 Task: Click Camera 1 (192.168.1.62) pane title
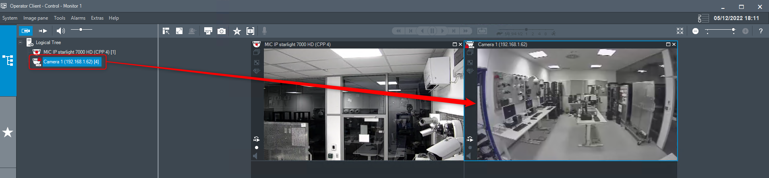(502, 44)
